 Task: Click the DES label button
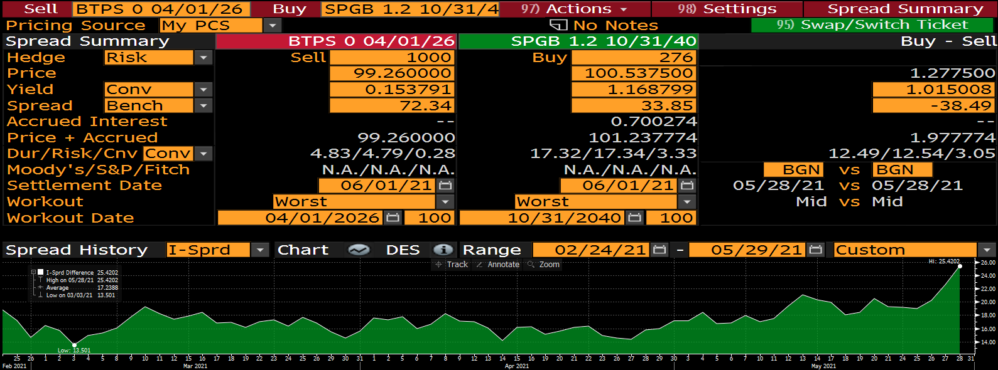(403, 250)
